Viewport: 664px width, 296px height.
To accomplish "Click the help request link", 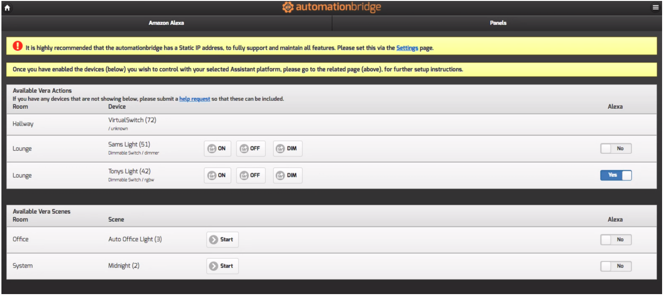I will [194, 99].
